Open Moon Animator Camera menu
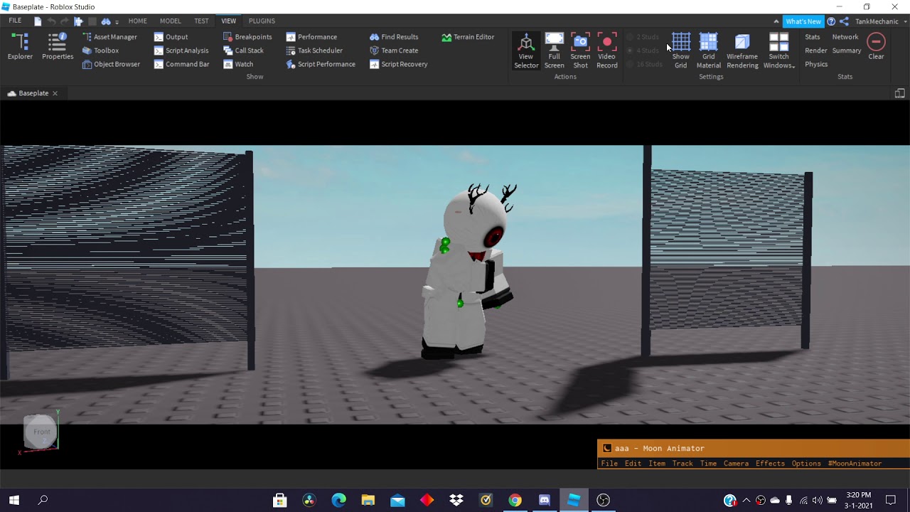This screenshot has height=512, width=910. 736,464
